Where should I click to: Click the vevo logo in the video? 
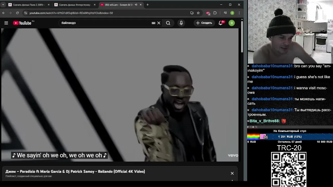233,155
